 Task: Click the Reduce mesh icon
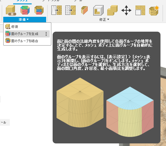coord(70,10)
